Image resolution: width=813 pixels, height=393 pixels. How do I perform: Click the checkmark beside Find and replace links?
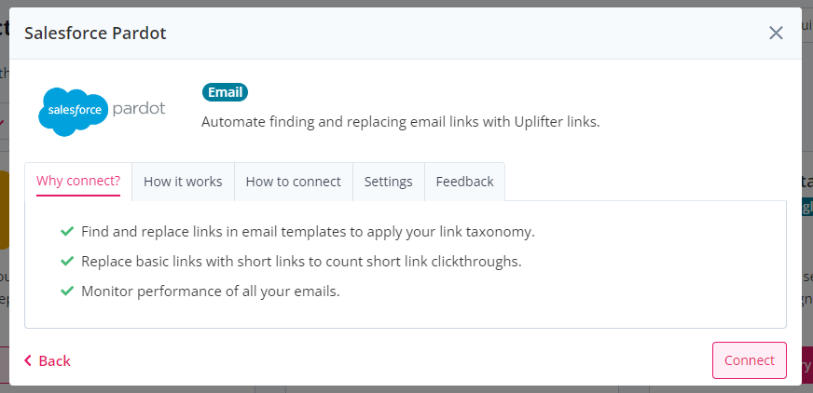coord(67,231)
